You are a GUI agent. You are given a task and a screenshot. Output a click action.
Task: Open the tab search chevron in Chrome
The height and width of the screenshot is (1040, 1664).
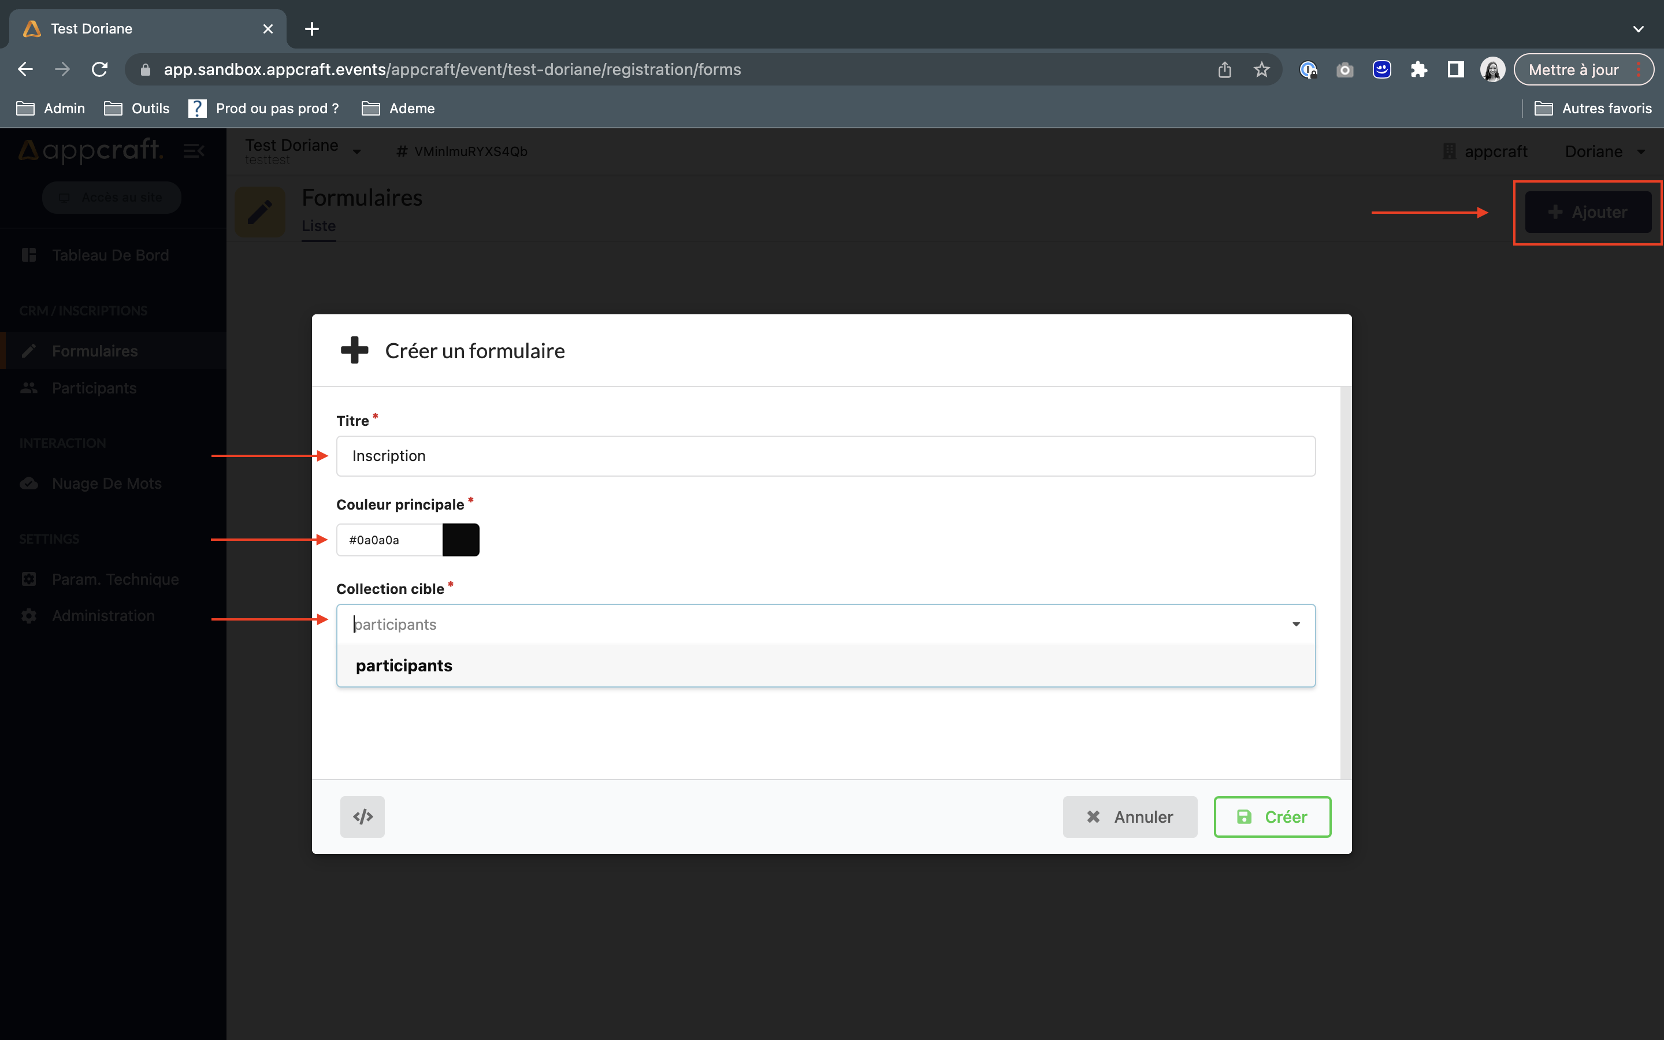(1638, 29)
